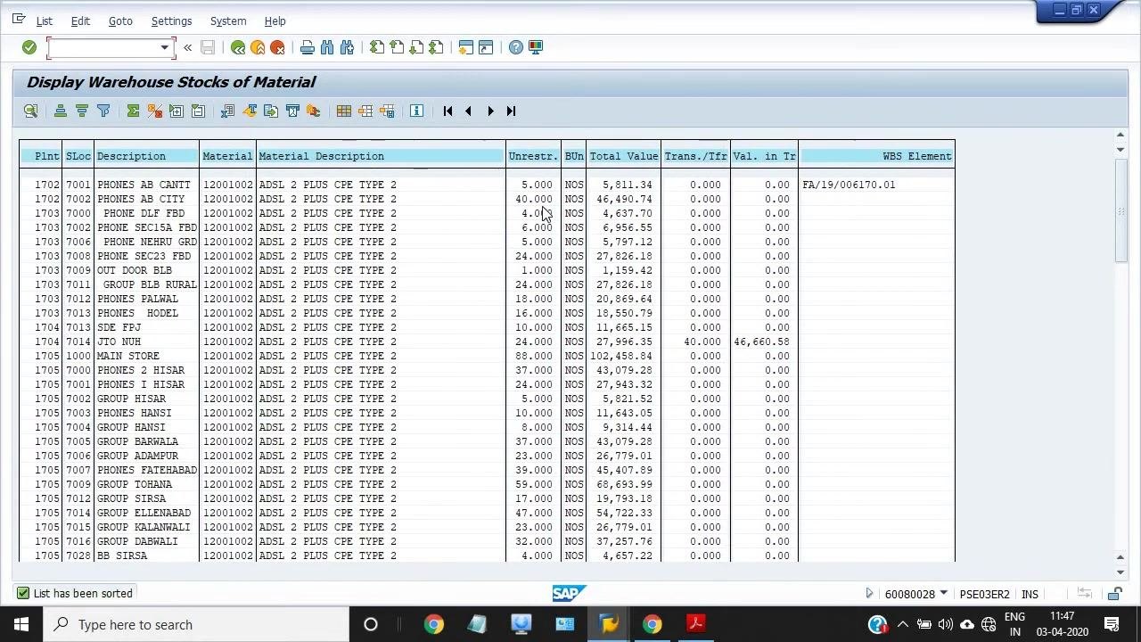Go to the next page with the arrow icon
The width and height of the screenshot is (1141, 642).
point(490,111)
